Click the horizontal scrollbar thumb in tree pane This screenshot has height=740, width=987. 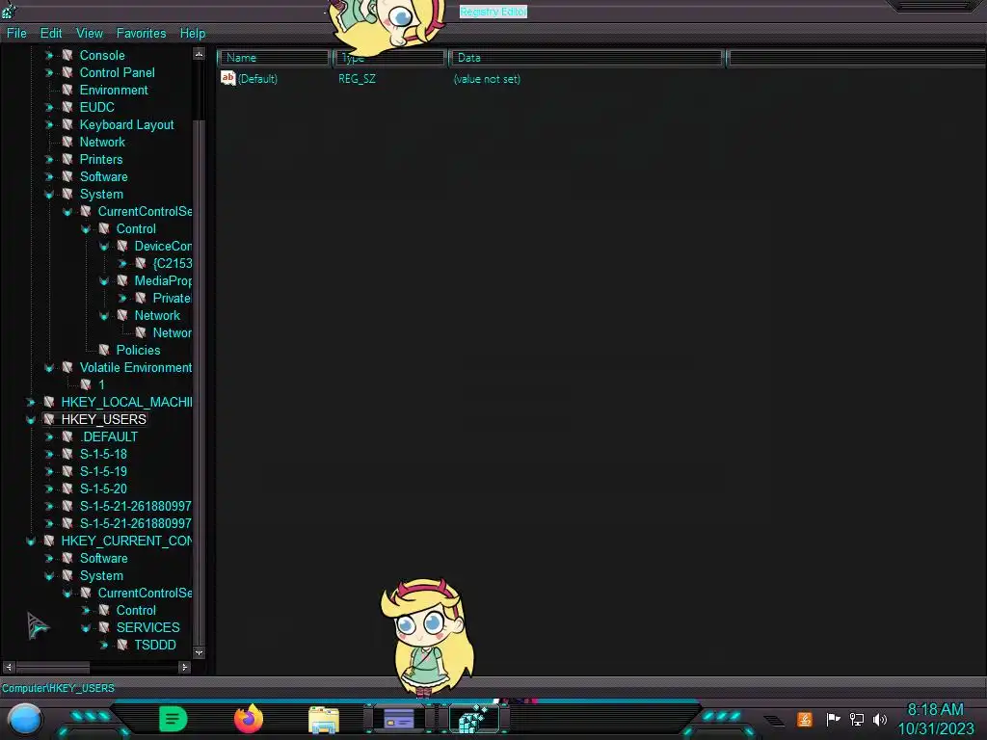[x=53, y=667]
